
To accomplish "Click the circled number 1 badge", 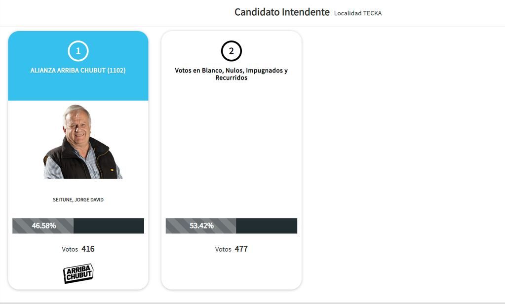I will click(78, 50).
